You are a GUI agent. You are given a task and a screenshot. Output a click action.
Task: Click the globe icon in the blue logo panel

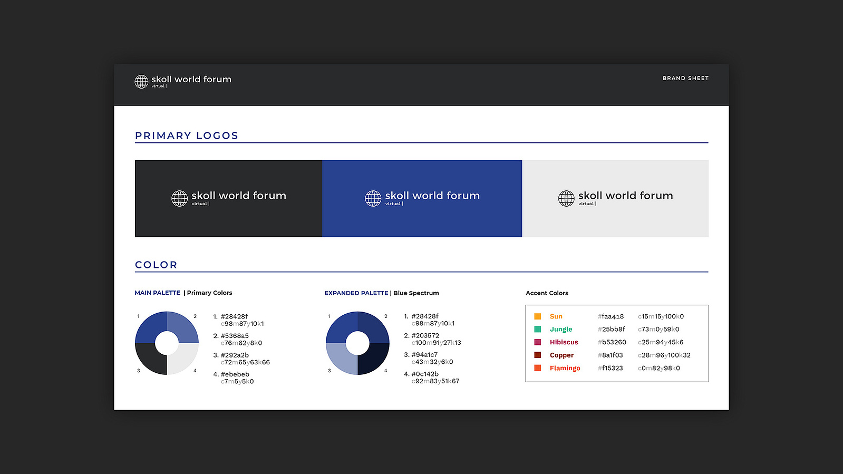[x=373, y=198]
